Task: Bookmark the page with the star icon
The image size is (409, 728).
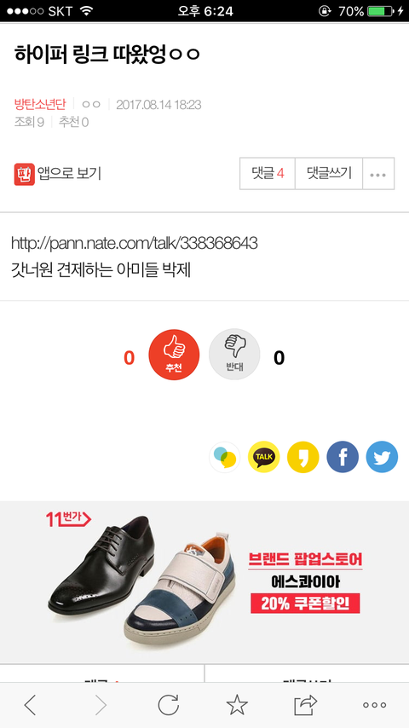Action: [x=237, y=705]
